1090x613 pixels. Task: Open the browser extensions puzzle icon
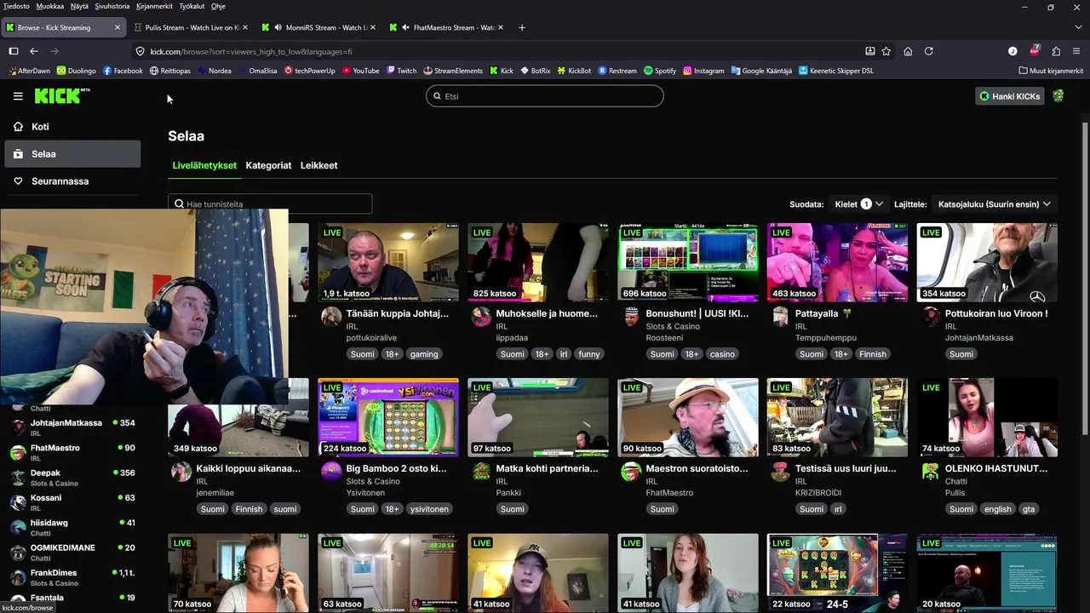click(1056, 51)
